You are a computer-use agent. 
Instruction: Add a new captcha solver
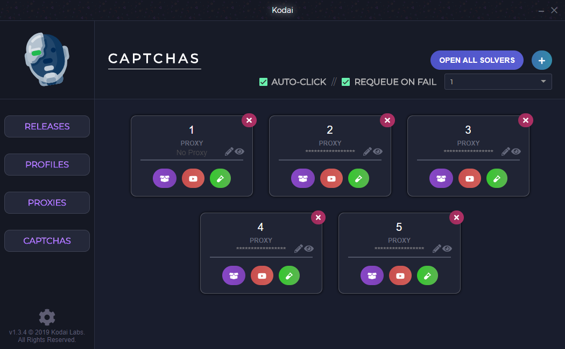(541, 60)
